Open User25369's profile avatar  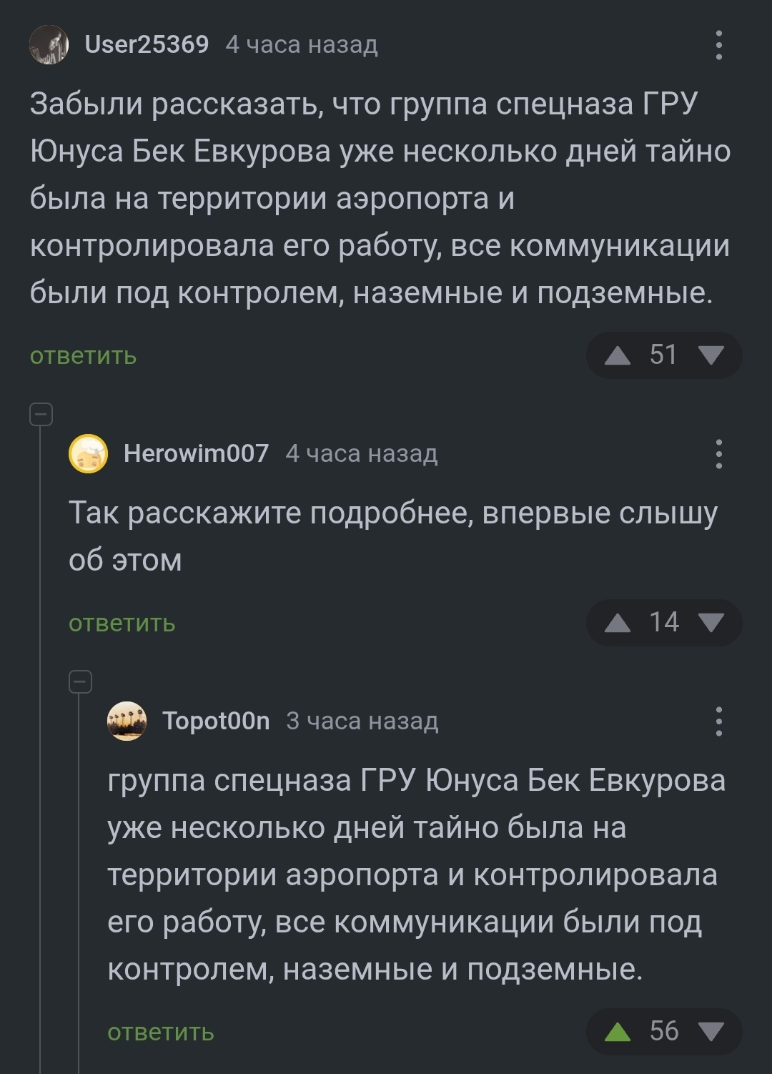[49, 45]
